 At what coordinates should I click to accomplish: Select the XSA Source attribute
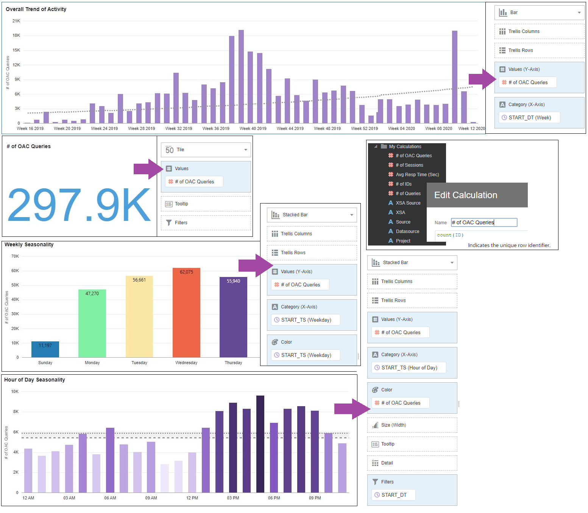tap(408, 203)
